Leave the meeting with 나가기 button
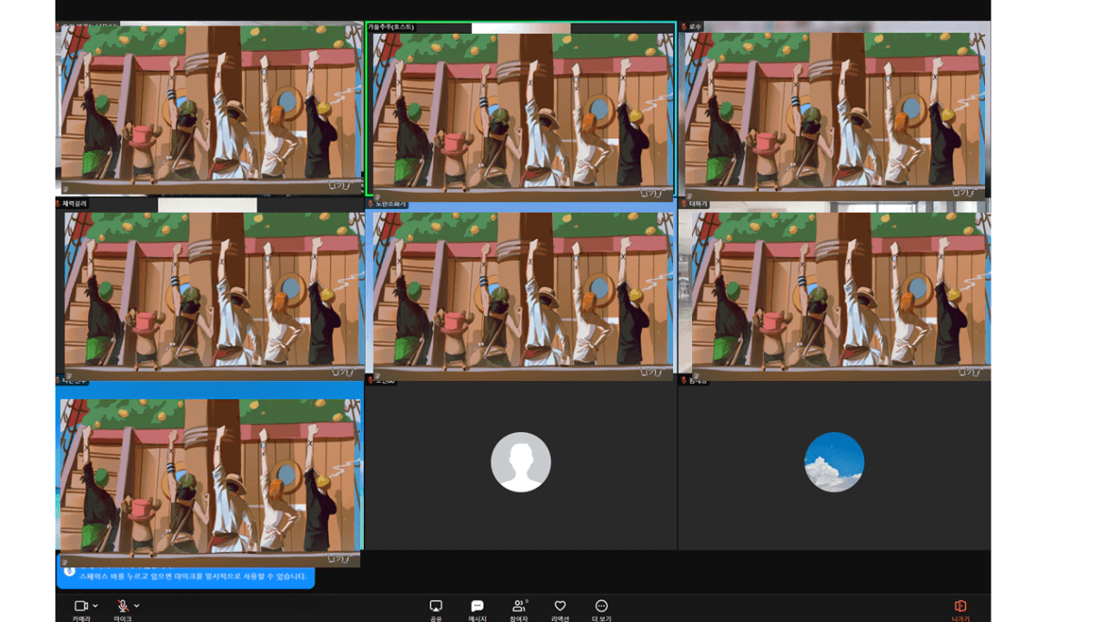 960,609
